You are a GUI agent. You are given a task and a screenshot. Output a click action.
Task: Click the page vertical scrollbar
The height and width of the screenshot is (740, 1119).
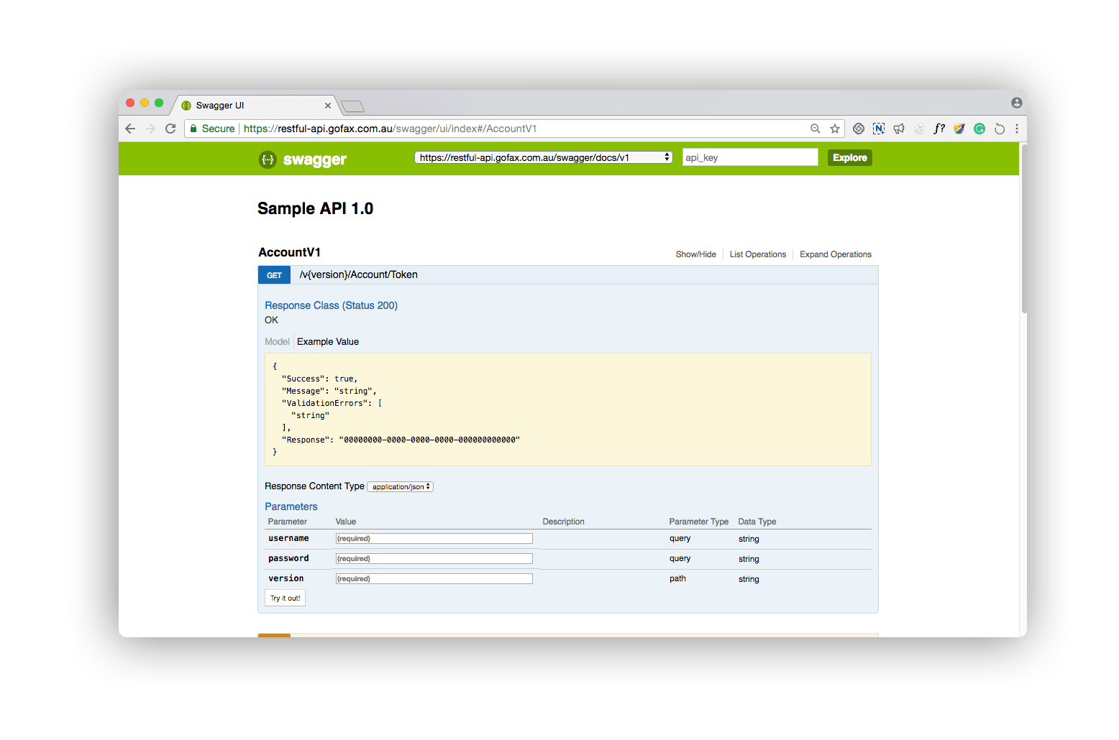pyautogui.click(x=1023, y=228)
